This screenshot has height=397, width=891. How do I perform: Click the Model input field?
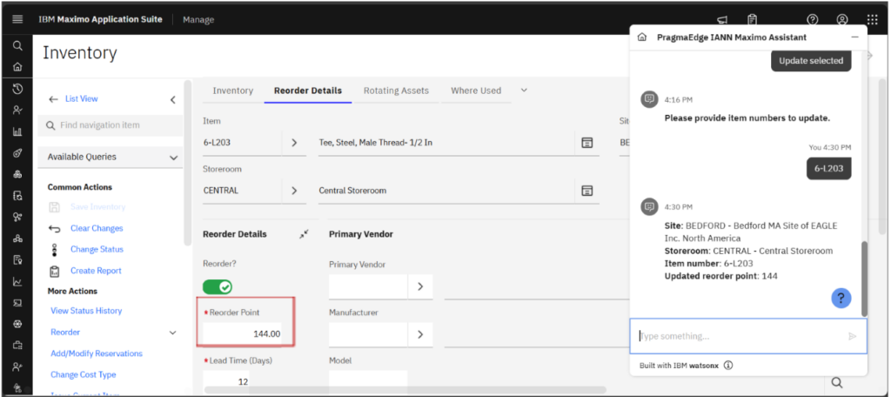[368, 381]
